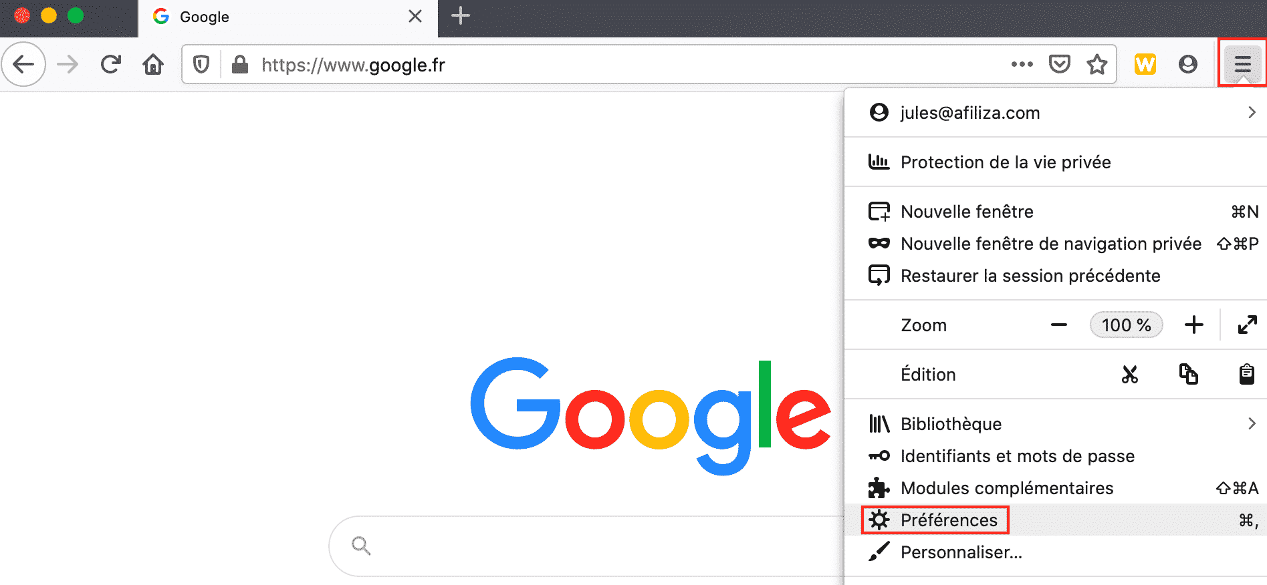Go to the home page

pos(153,65)
